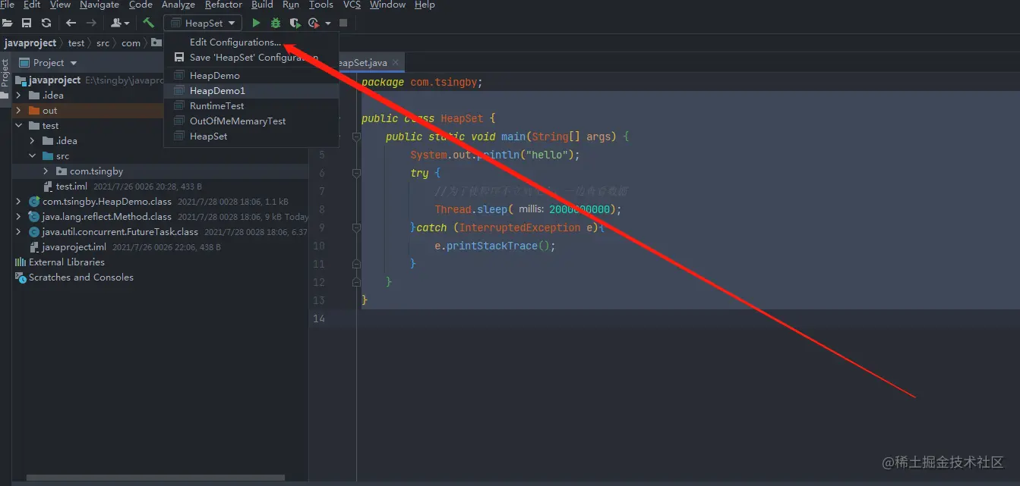The height and width of the screenshot is (486, 1020).
Task: Open the HeapSet run configuration dropdown
Action: [203, 24]
